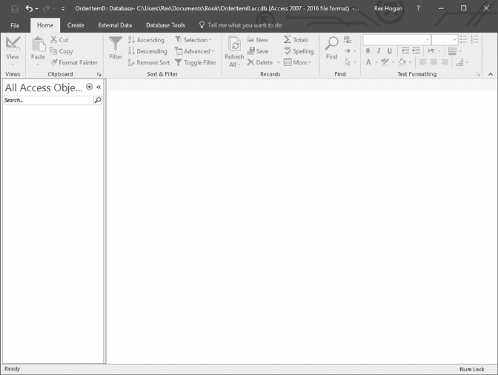The height and width of the screenshot is (375, 498).
Task: Open the Advanced filter dropdown
Action: click(194, 51)
